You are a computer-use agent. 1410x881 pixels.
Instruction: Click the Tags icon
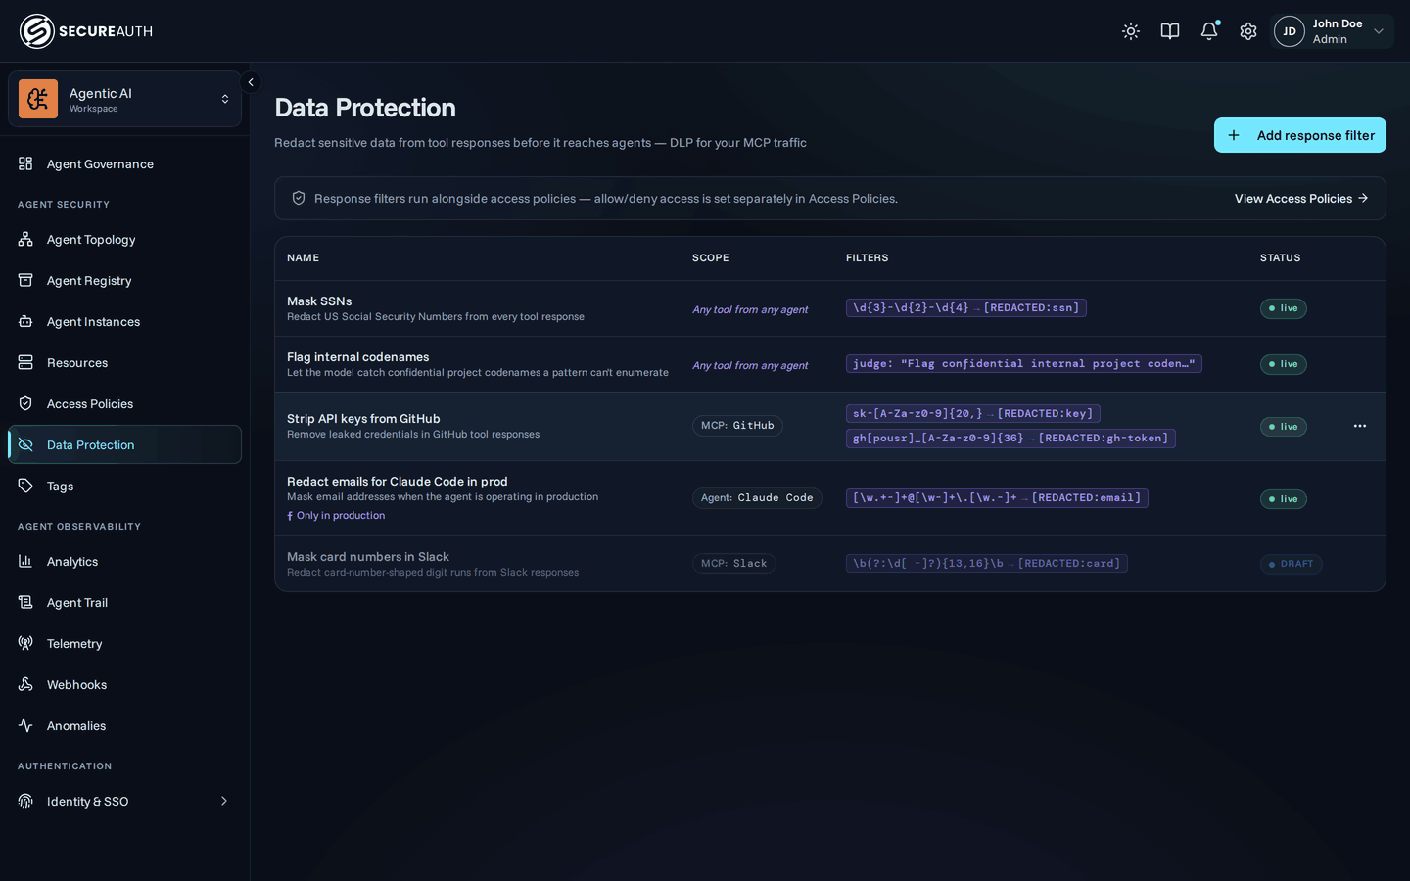25,486
